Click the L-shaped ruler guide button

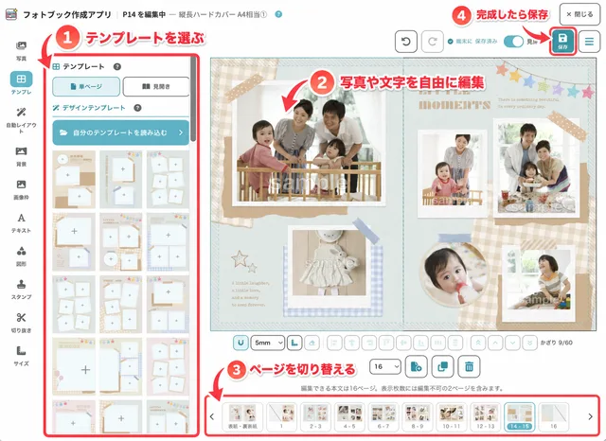coord(294,343)
